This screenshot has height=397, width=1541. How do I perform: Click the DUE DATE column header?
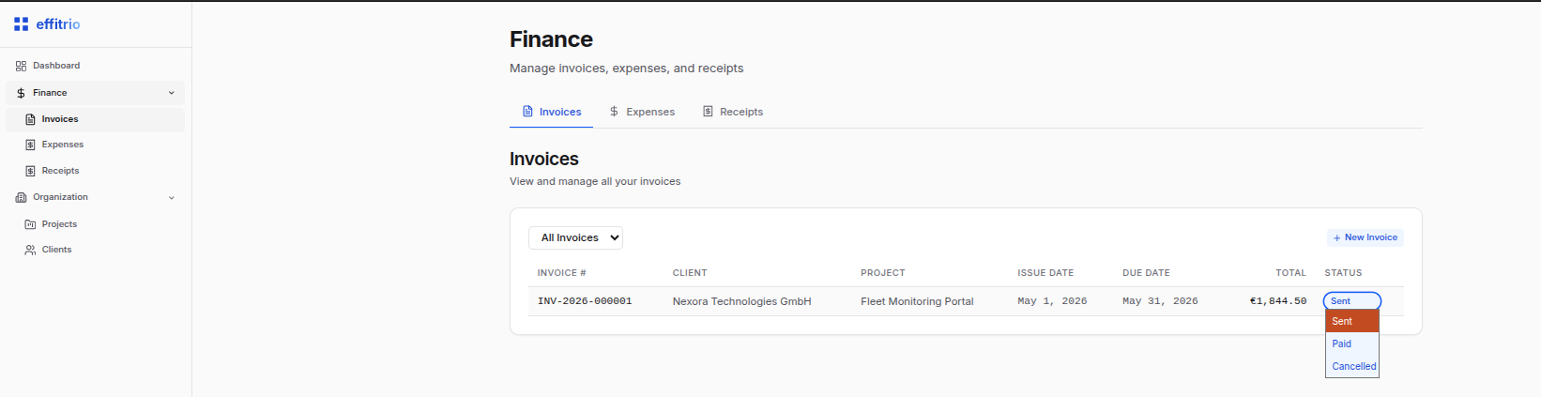(x=1146, y=273)
